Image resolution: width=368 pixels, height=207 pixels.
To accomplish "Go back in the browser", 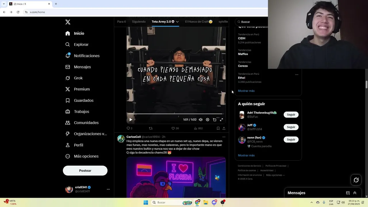I will 4,12.
